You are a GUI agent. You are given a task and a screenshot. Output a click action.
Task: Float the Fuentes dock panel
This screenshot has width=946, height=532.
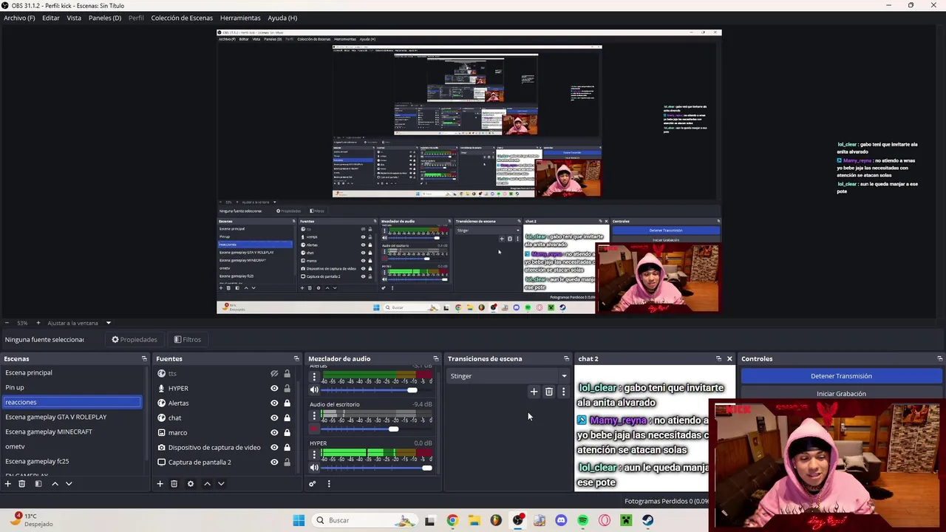point(296,358)
